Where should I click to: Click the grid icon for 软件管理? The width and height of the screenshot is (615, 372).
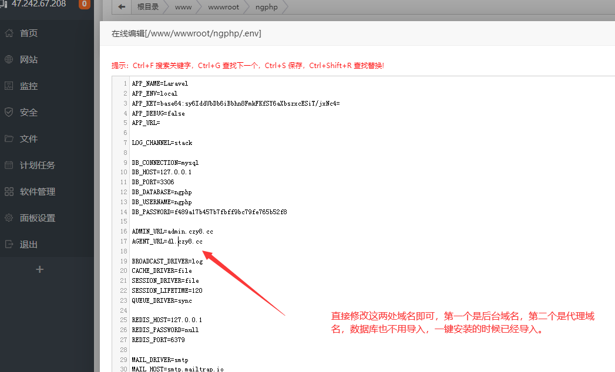[x=9, y=192]
